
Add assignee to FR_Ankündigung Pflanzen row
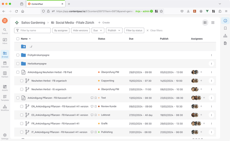click(204, 123)
